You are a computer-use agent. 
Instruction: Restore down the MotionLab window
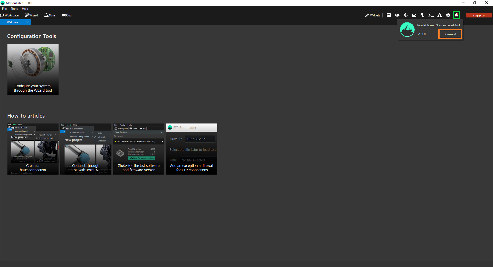[475, 3]
